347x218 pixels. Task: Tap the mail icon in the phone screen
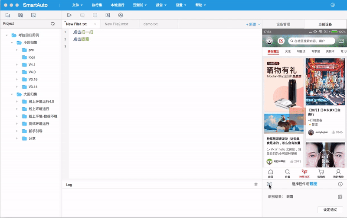tap(341, 41)
